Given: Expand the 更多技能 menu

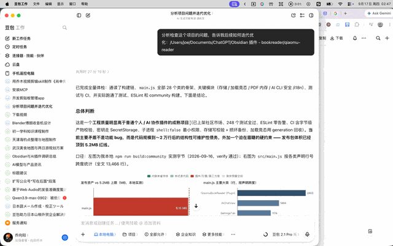Looking at the screenshot, I should pyautogui.click(x=213, y=234).
